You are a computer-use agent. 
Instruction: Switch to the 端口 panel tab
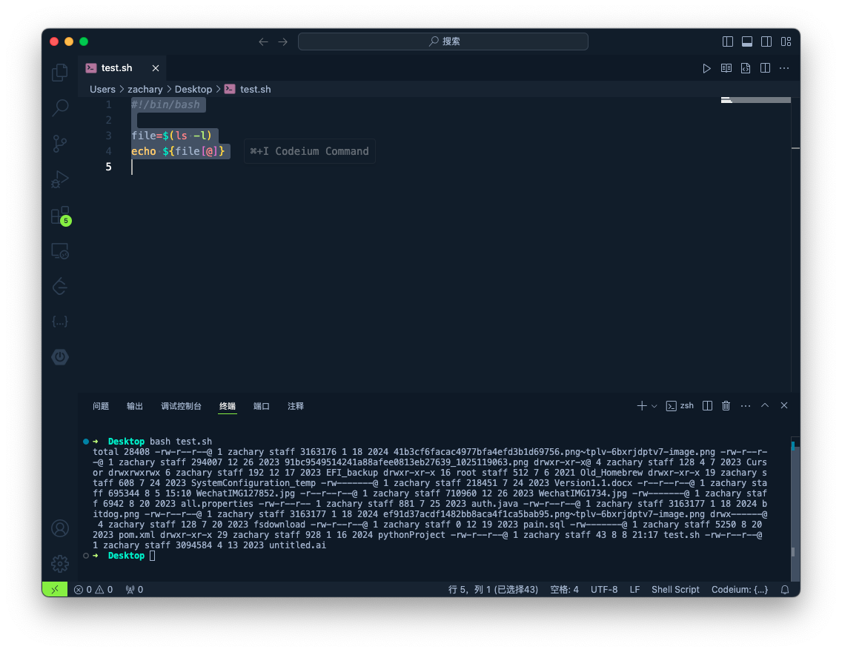coord(262,406)
